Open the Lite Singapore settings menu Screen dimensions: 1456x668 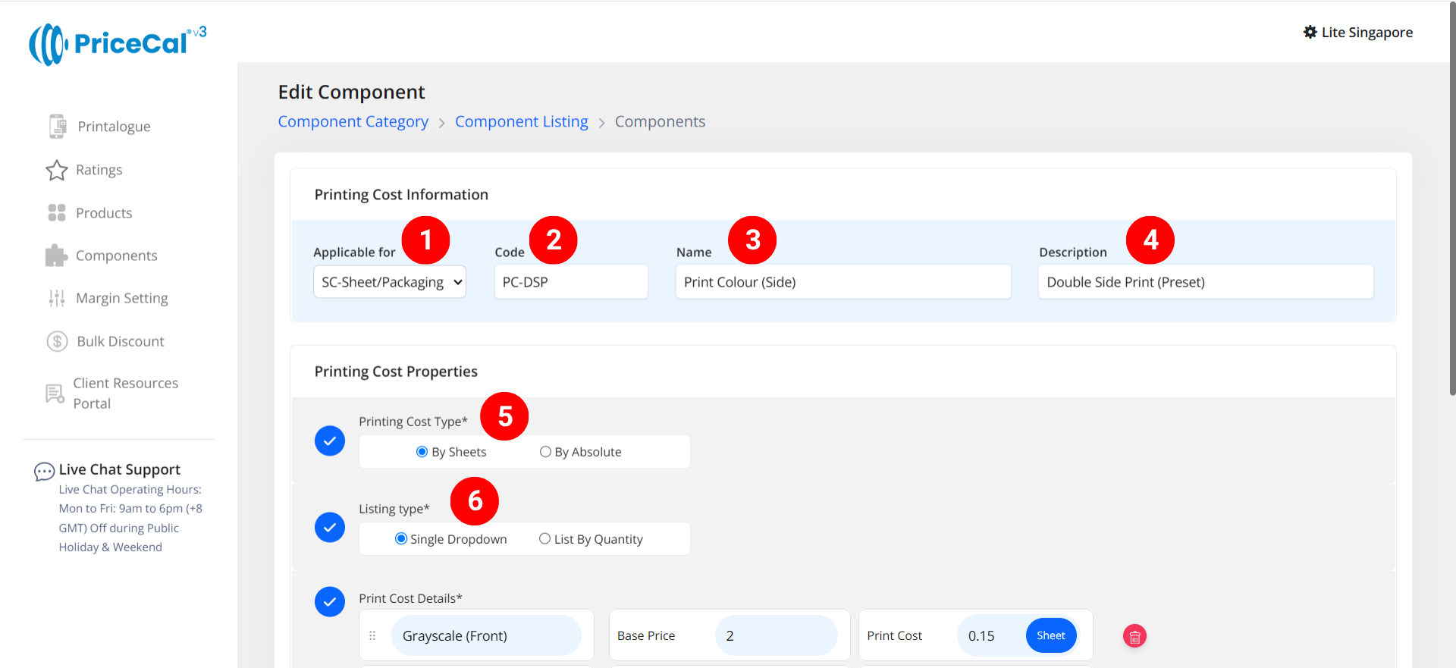point(1357,33)
